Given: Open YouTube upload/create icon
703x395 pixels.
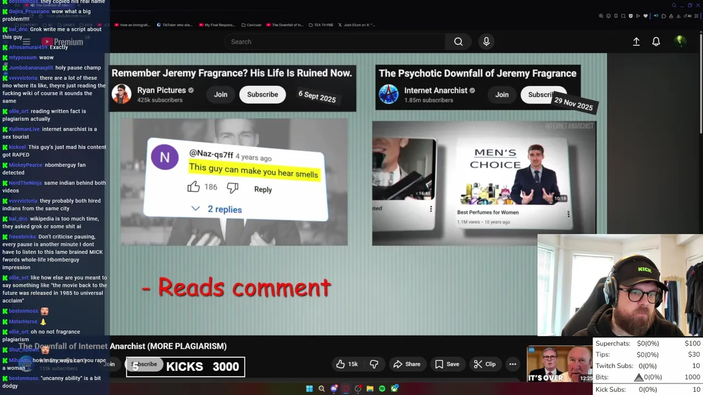Looking at the screenshot, I should pos(636,42).
